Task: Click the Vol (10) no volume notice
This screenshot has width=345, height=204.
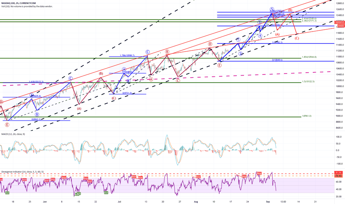Action: pyautogui.click(x=27, y=6)
